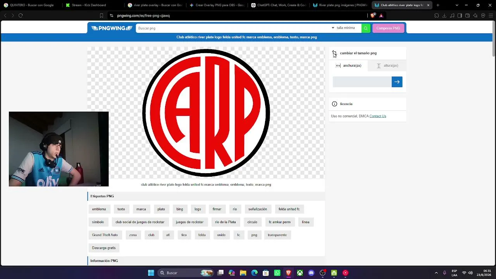Click the logo tag
Viewport: 496px width, 279px height.
tap(198, 209)
